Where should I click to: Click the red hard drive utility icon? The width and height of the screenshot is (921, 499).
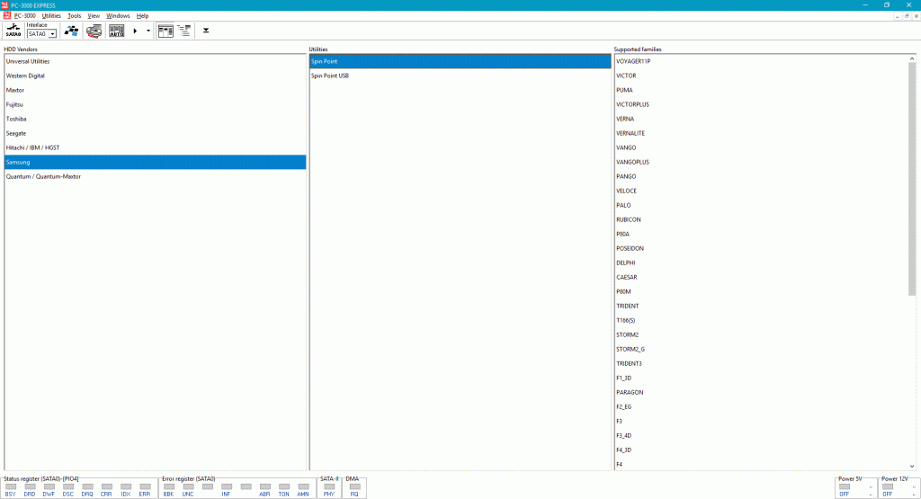click(94, 31)
